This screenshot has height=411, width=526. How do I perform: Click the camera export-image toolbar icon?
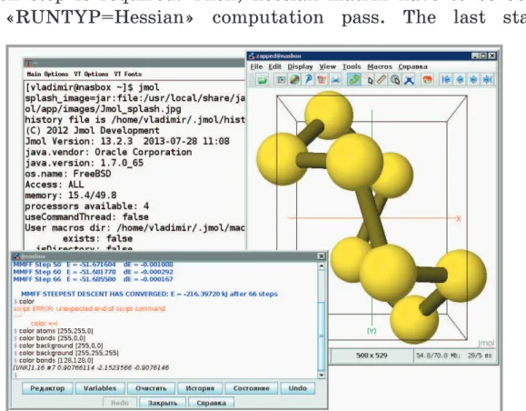pos(281,80)
